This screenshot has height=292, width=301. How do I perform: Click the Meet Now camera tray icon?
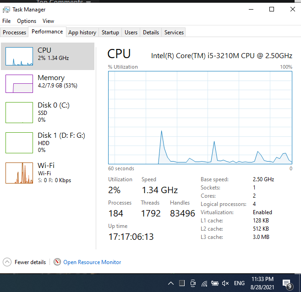pos(193,283)
